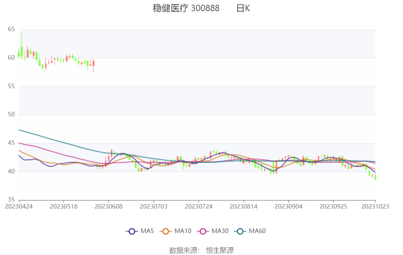Click the chart title 稳健医疗 300888
Image resolution: width=403 pixels, height=255 pixels.
pyautogui.click(x=186, y=8)
